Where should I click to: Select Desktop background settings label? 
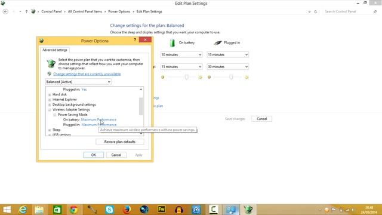click(x=74, y=105)
